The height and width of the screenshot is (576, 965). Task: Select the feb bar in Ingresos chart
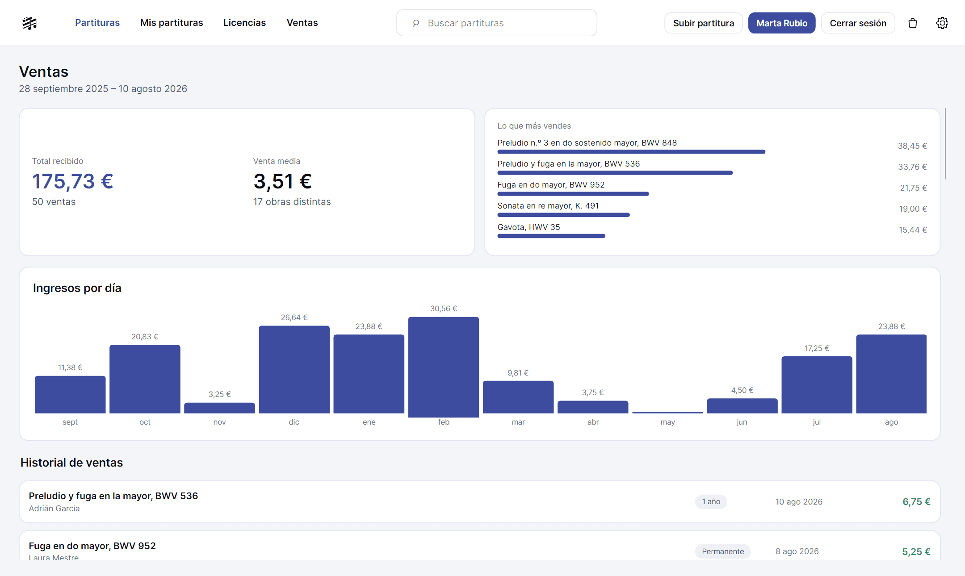coord(444,367)
